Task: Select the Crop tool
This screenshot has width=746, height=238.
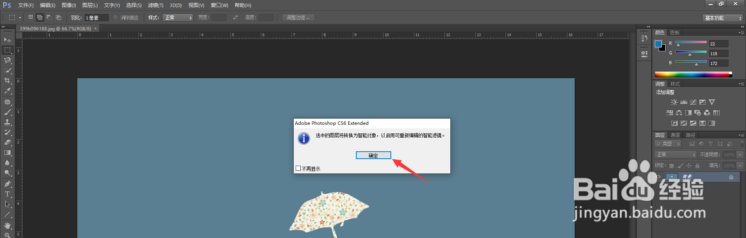Action: (x=7, y=80)
